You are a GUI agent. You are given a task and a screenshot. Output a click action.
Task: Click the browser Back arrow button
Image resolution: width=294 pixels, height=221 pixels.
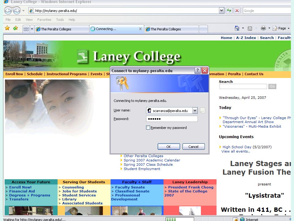(8, 10)
